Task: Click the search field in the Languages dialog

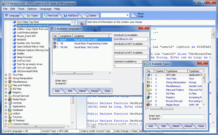Action: point(89,82)
